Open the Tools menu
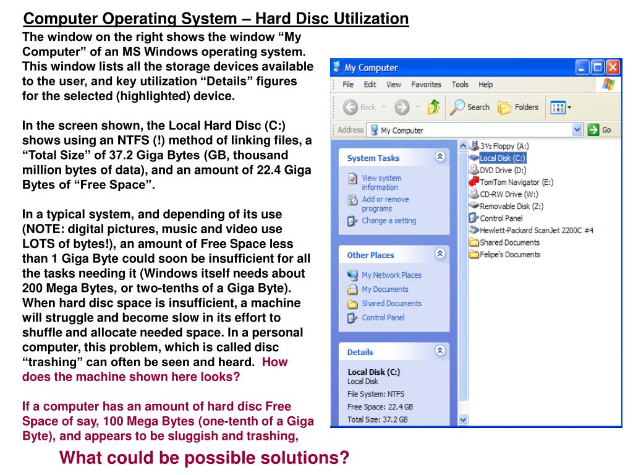Image resolution: width=633 pixels, height=475 pixels. click(460, 84)
